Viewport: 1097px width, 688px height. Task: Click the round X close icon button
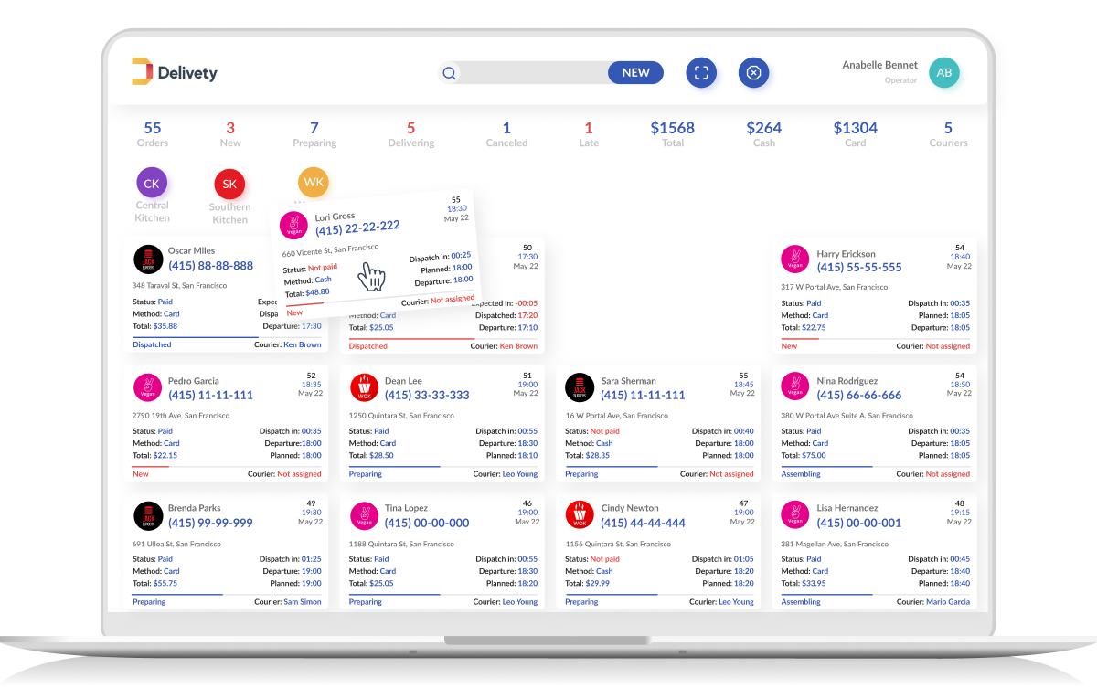tap(753, 73)
